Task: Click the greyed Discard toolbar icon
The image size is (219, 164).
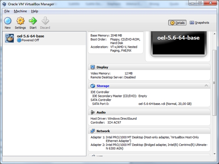Action: (45, 21)
